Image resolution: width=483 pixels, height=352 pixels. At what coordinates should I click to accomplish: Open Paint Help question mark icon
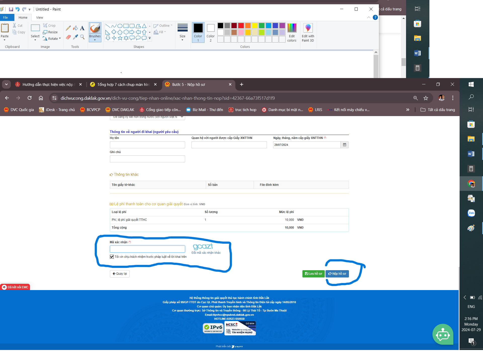[x=375, y=17]
